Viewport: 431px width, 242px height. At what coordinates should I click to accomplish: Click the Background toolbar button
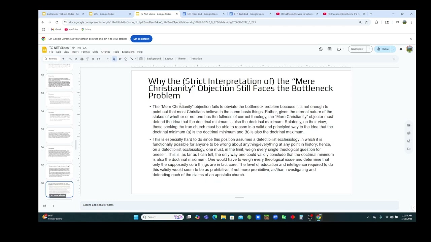pos(154,59)
